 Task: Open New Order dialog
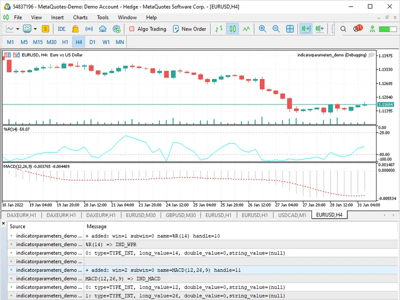coord(189,29)
